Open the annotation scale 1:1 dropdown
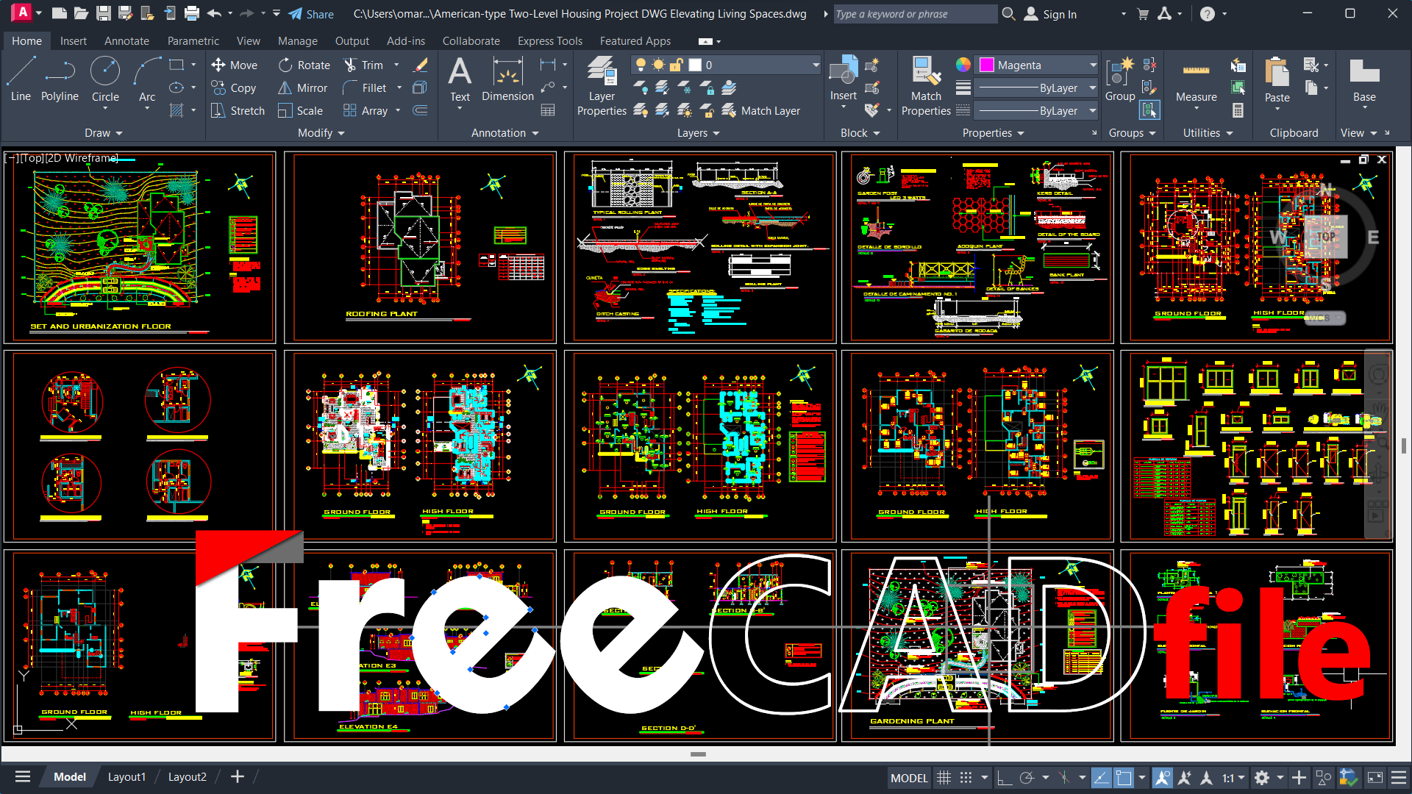1412x794 pixels. (x=1233, y=777)
